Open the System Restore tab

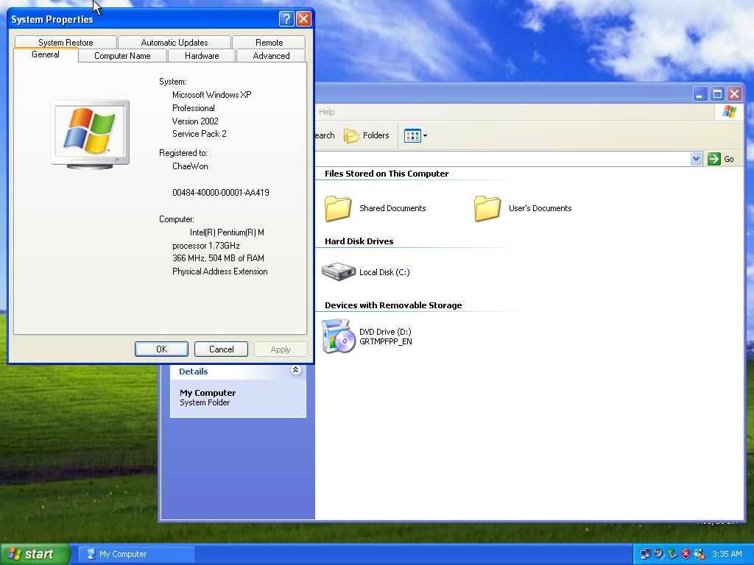(x=66, y=43)
